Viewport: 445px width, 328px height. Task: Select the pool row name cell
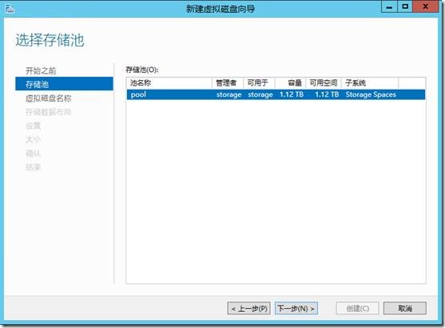point(138,94)
